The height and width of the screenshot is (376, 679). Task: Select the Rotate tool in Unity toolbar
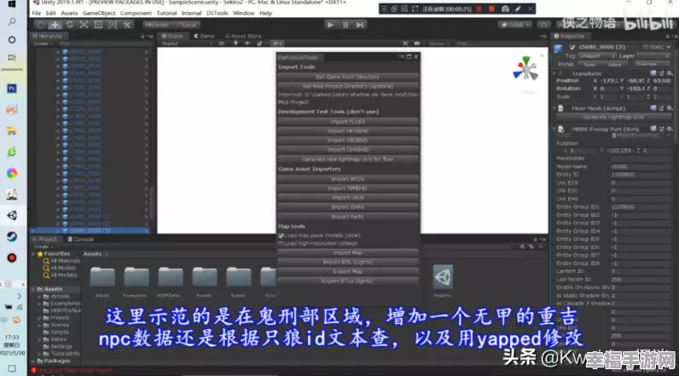69,25
